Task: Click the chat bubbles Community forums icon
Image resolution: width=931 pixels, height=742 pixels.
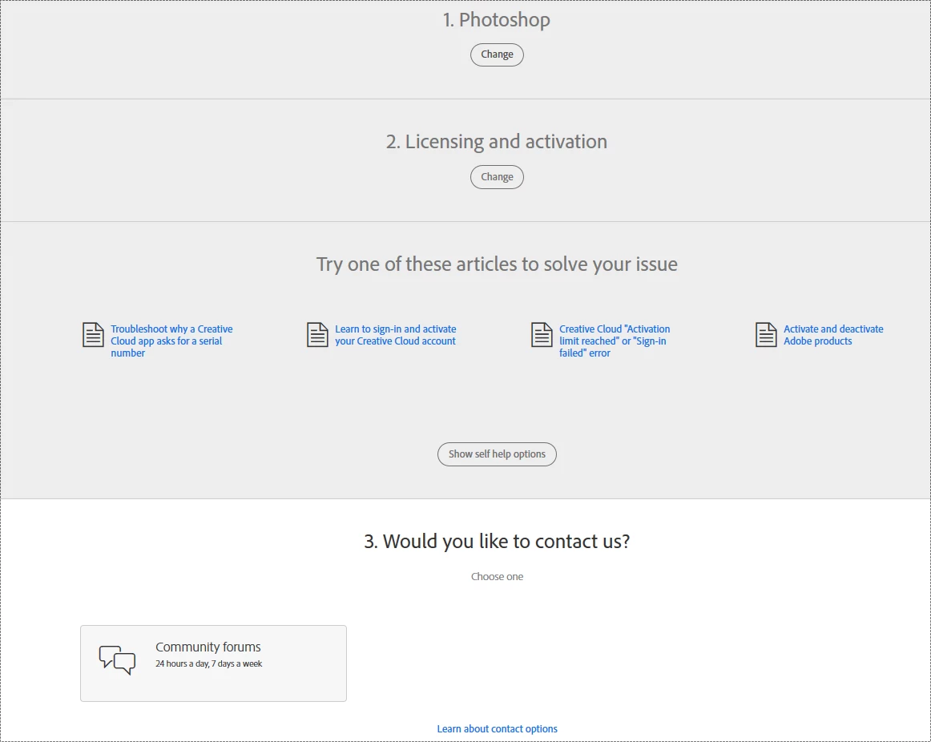Action: pos(117,659)
